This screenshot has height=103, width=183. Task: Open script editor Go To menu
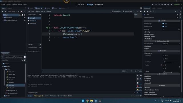(x=43, y=11)
